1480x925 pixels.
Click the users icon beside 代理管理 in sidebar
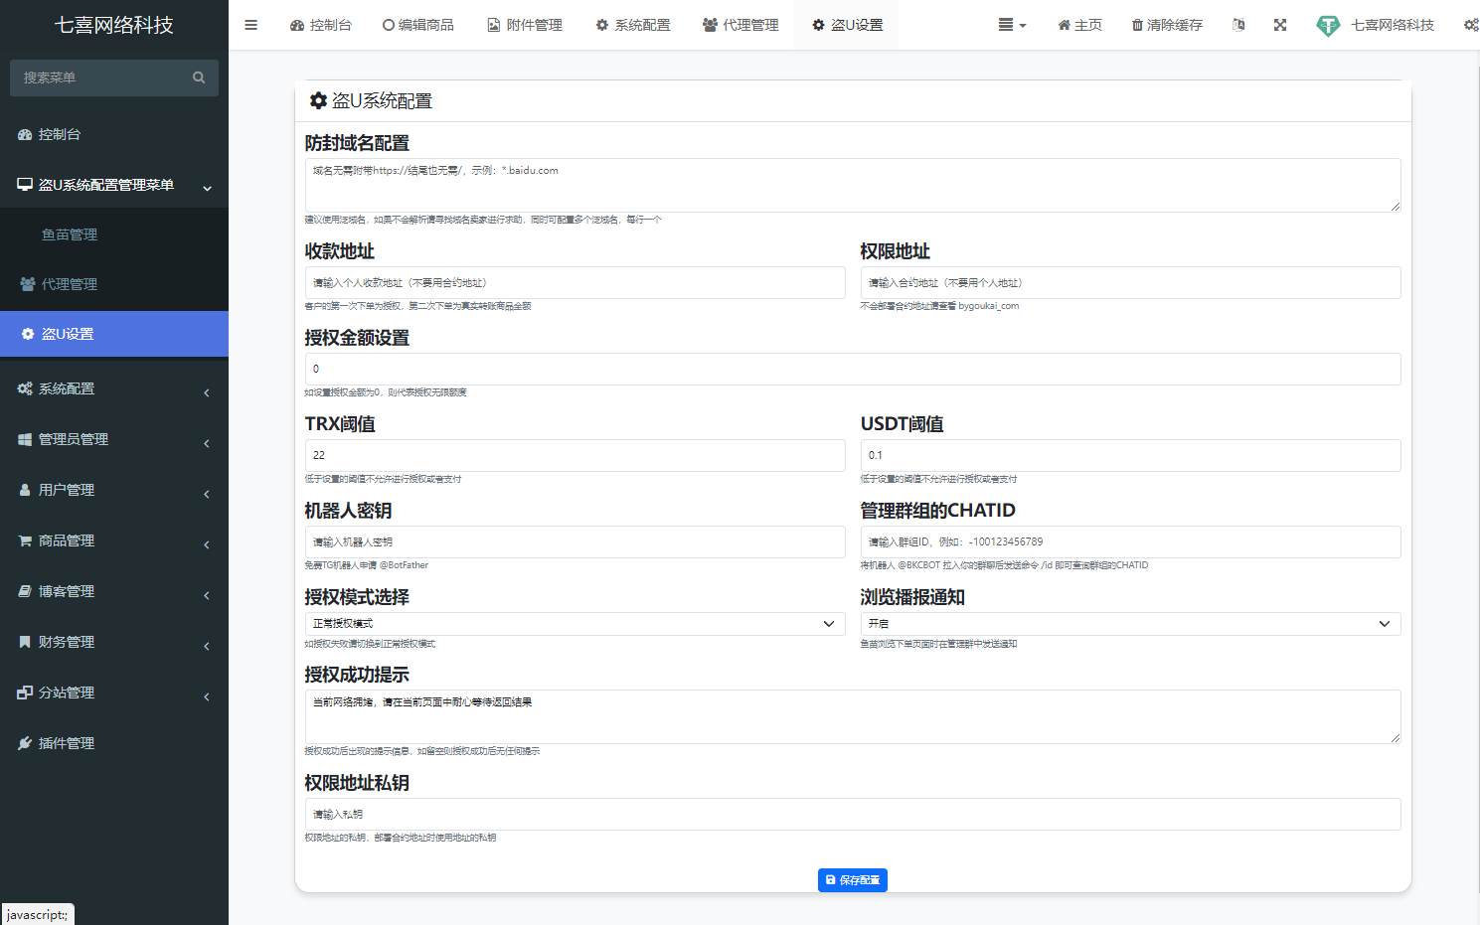(x=25, y=283)
